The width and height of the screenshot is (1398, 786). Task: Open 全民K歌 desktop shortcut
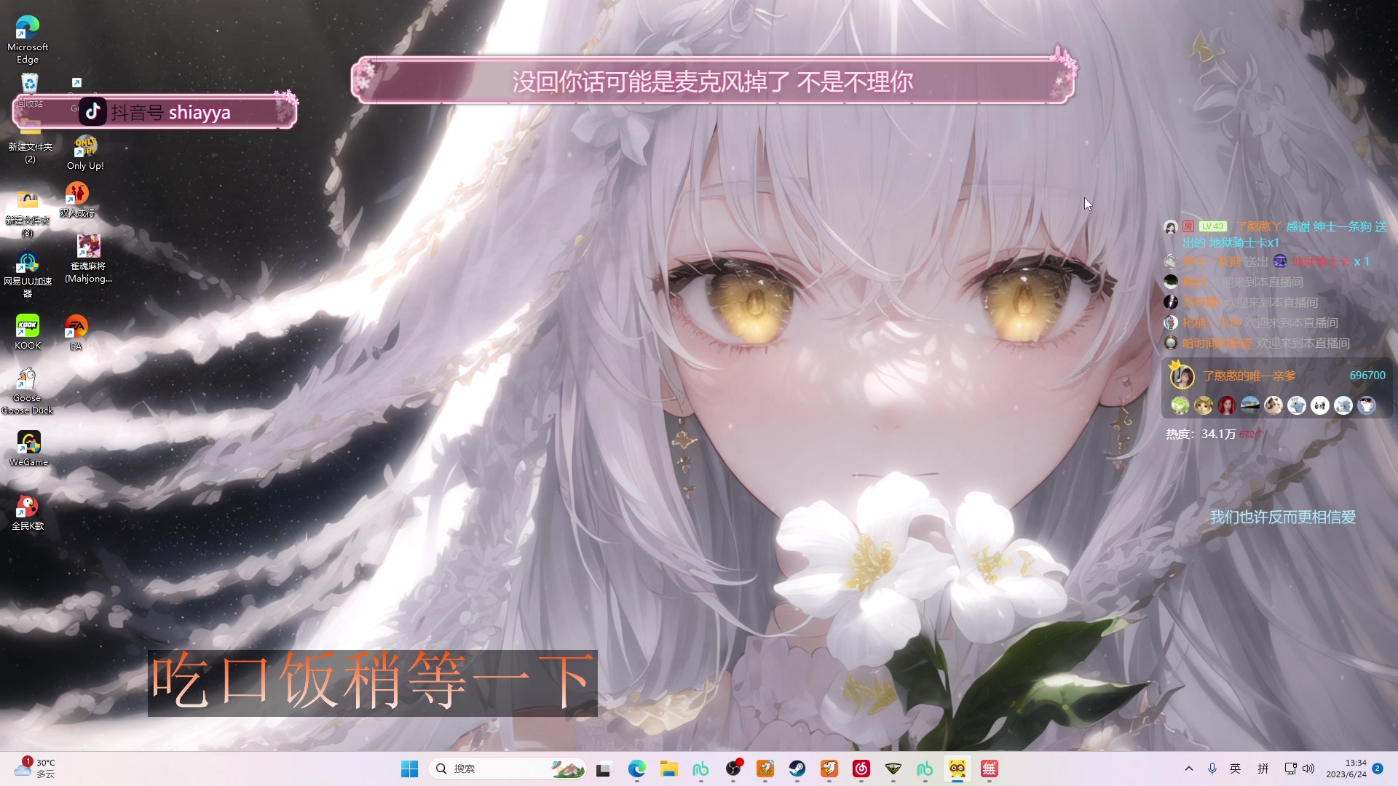point(28,512)
